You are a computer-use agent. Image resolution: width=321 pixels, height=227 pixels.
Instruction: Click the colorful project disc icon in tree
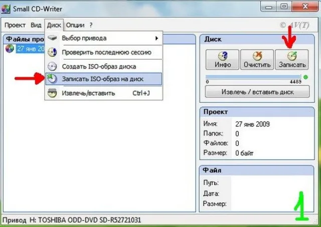point(10,49)
